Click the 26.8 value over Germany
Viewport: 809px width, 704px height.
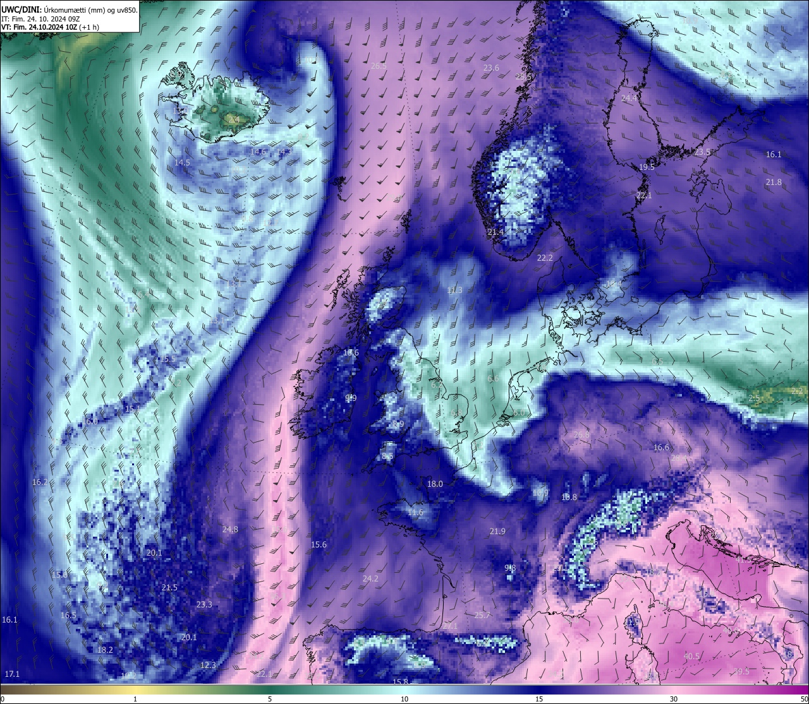(581, 434)
